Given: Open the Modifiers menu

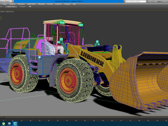Looking at the screenshot, I should 12,4.
